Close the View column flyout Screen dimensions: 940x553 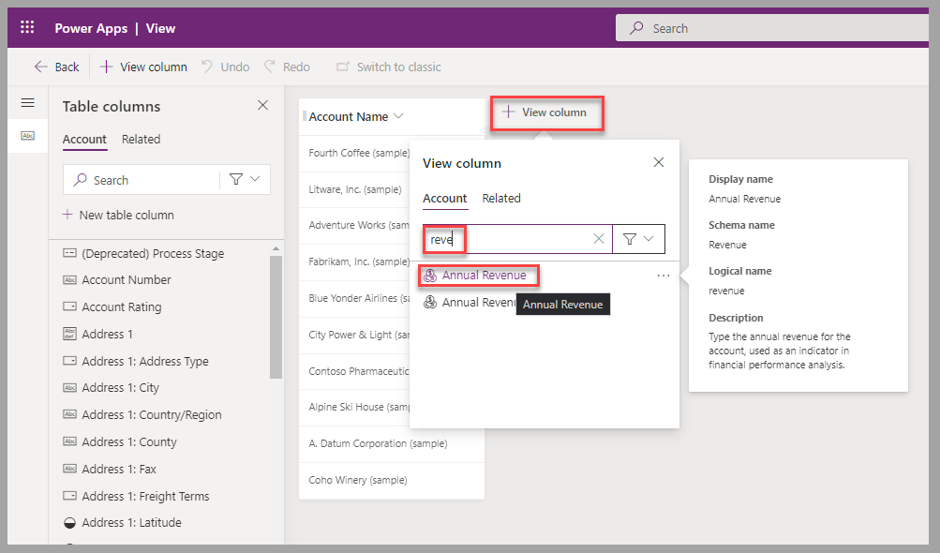[658, 162]
